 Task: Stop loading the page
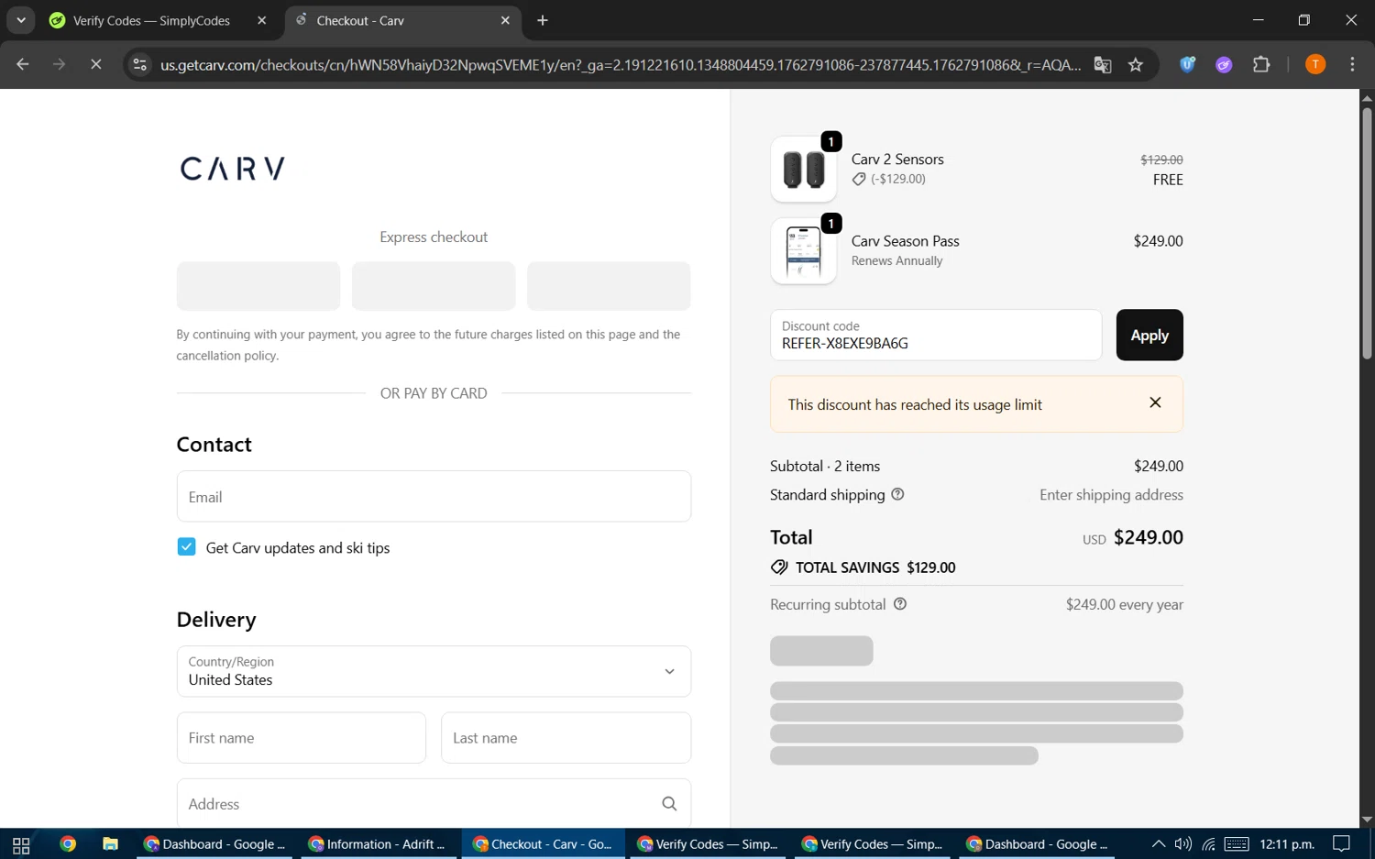pos(95,64)
